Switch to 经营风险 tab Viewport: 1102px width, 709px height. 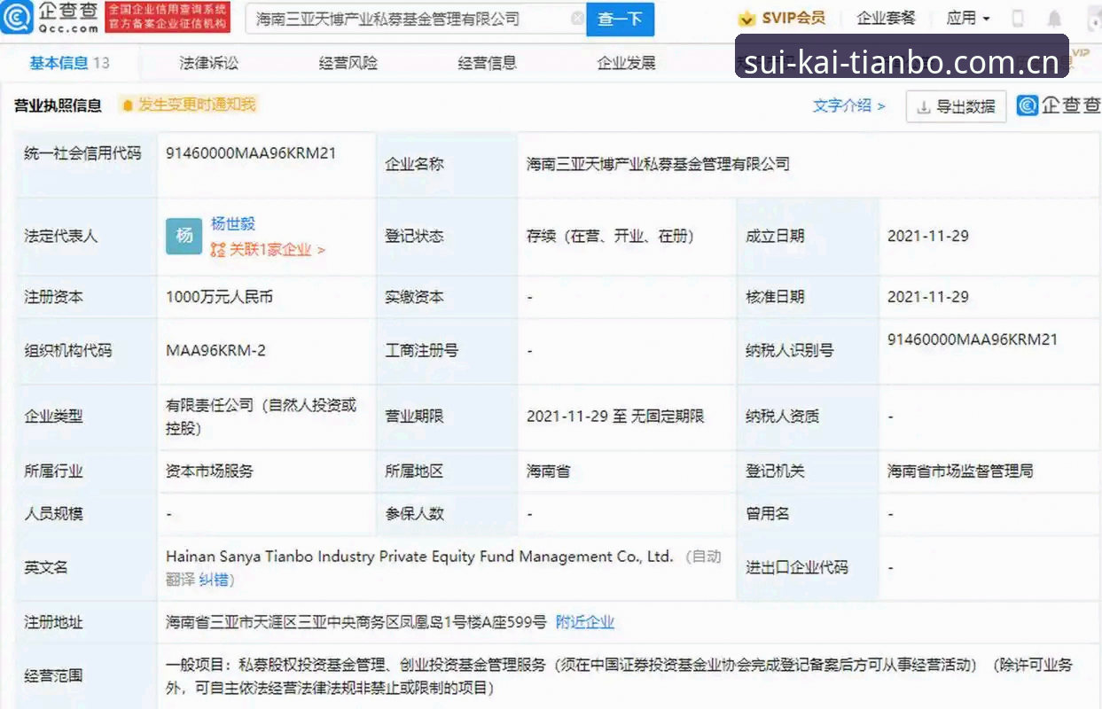click(x=348, y=63)
